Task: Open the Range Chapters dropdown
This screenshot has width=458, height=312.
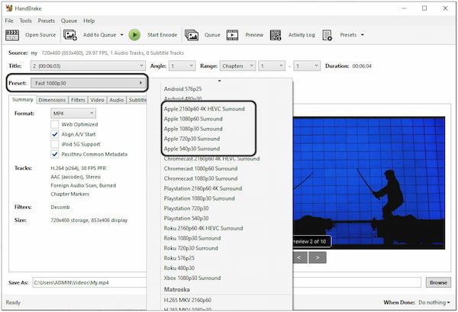Action: pyautogui.click(x=237, y=66)
